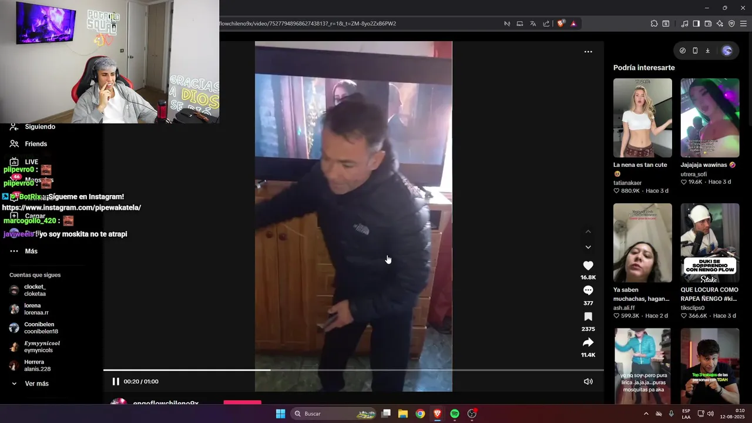Open followed account Eymyynicool
Viewport: 752px width, 423px height.
[42, 347]
